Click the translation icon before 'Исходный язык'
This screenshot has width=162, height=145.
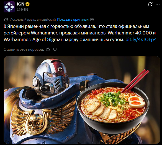click(6, 20)
